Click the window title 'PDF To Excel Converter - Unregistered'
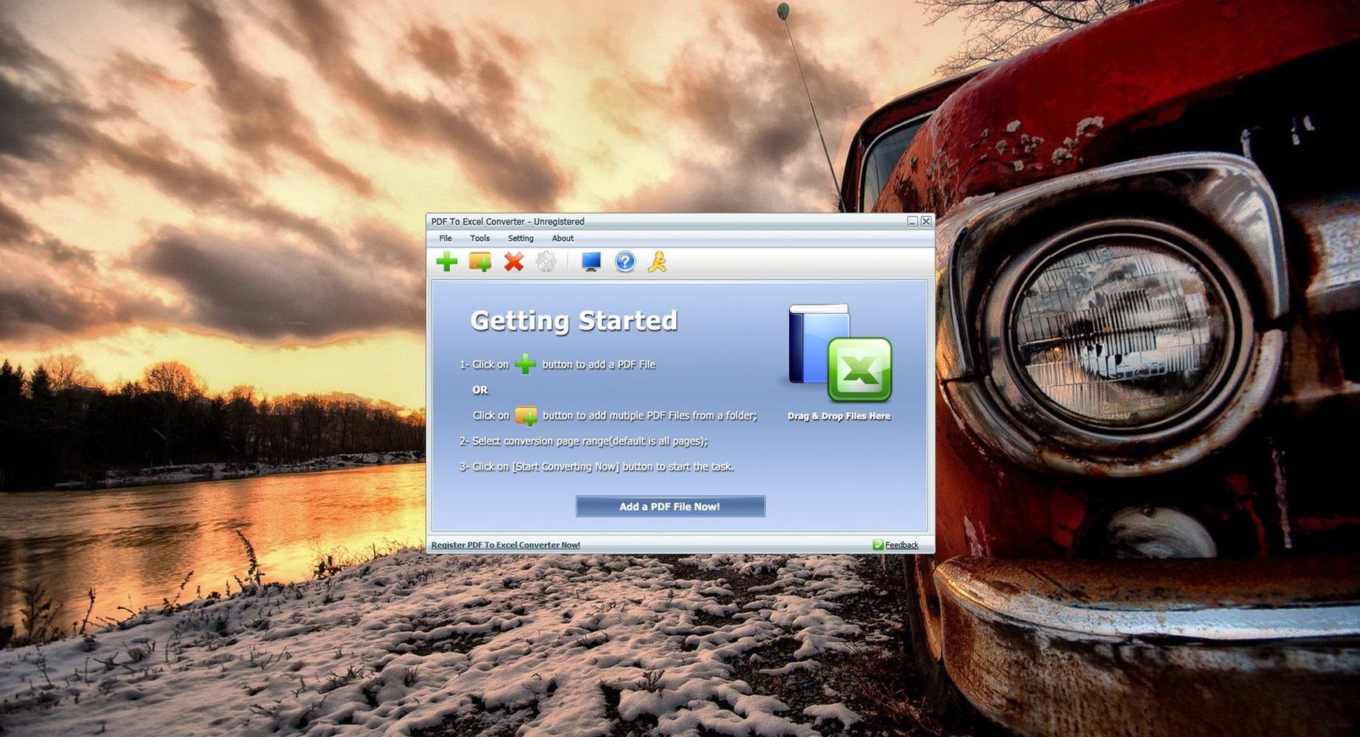 (x=508, y=221)
